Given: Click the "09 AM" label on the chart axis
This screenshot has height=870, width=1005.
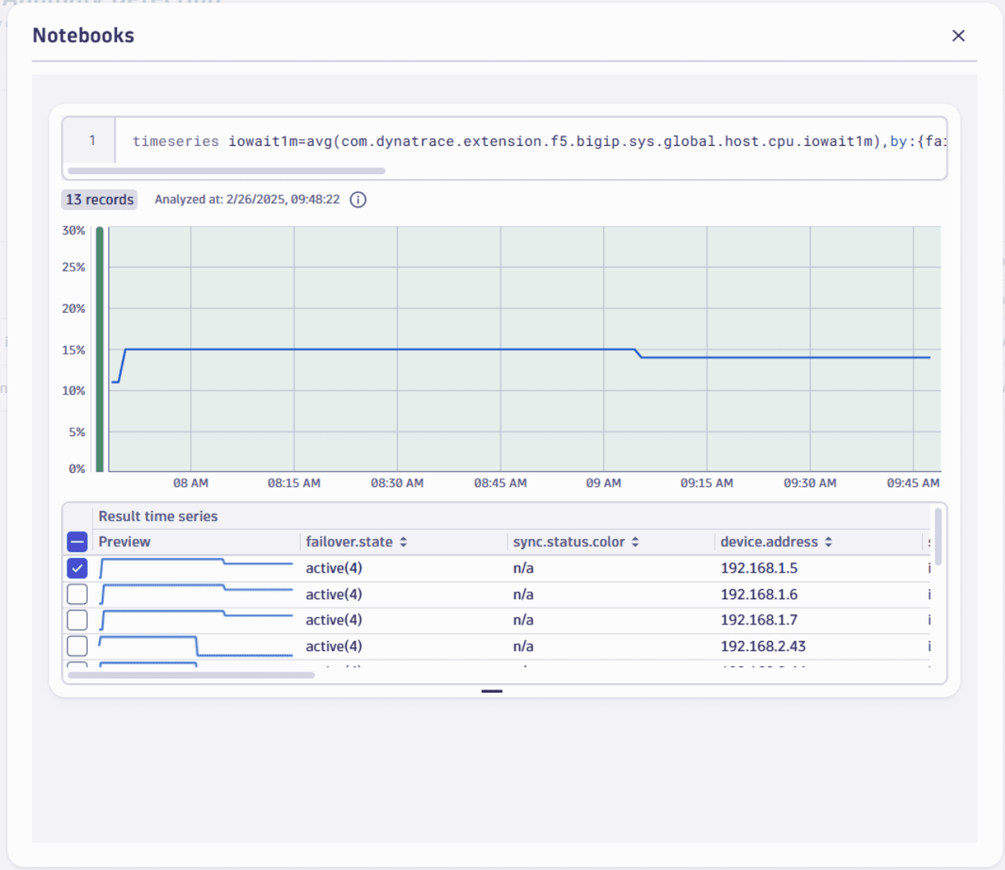Looking at the screenshot, I should pos(603,482).
